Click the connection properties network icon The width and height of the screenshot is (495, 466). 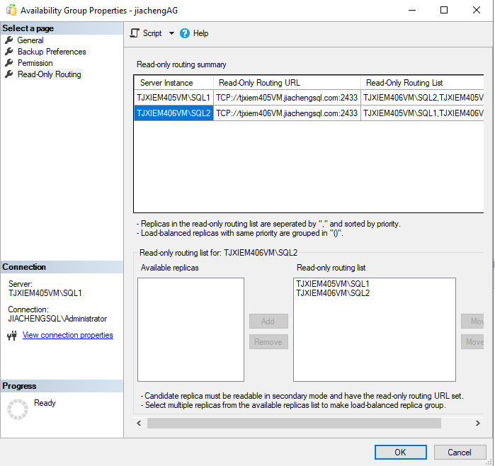coord(11,336)
